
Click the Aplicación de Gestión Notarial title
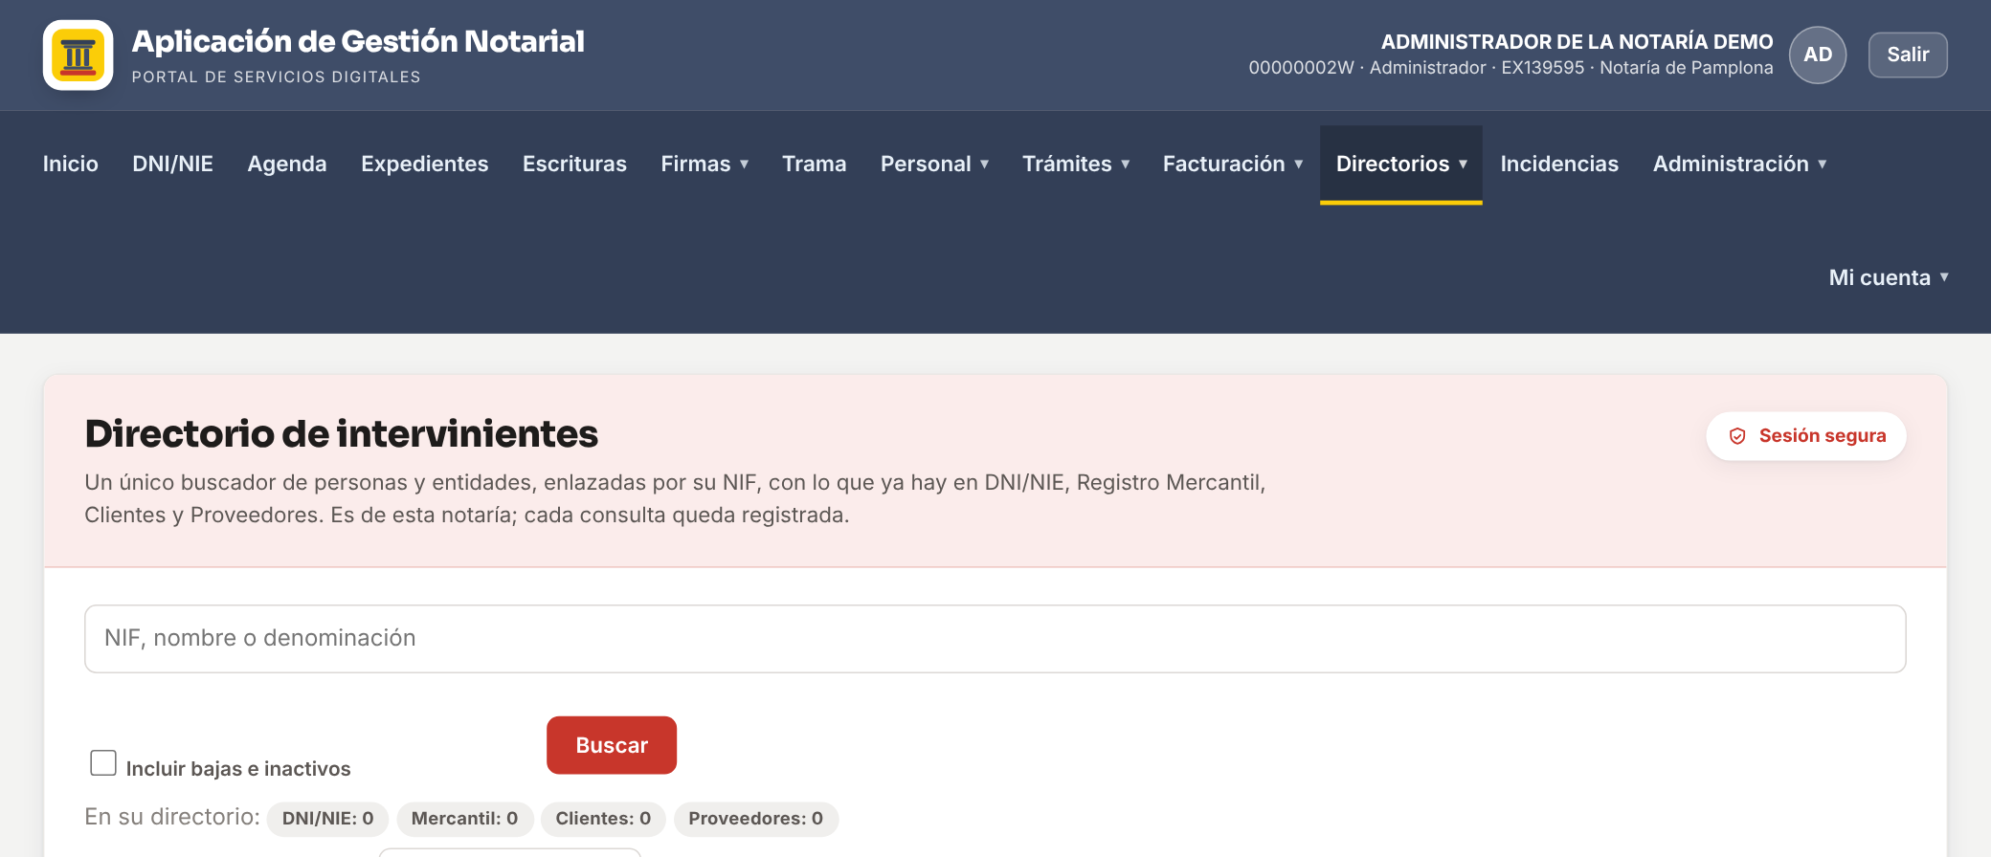358,41
